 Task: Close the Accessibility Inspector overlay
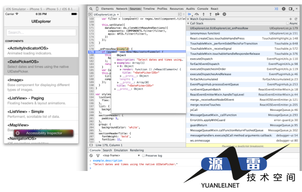click(x=18, y=133)
